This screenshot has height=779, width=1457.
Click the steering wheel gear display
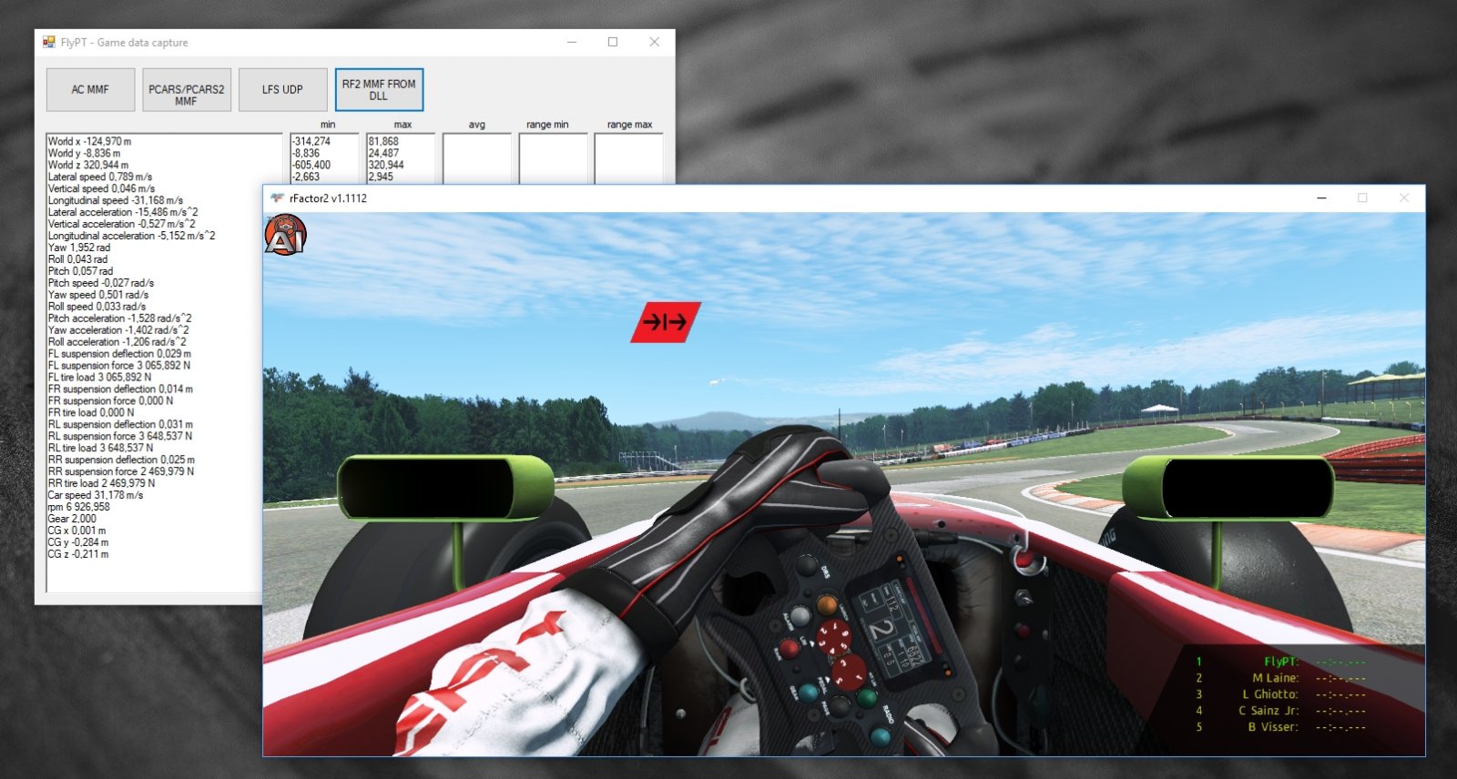pos(882,629)
